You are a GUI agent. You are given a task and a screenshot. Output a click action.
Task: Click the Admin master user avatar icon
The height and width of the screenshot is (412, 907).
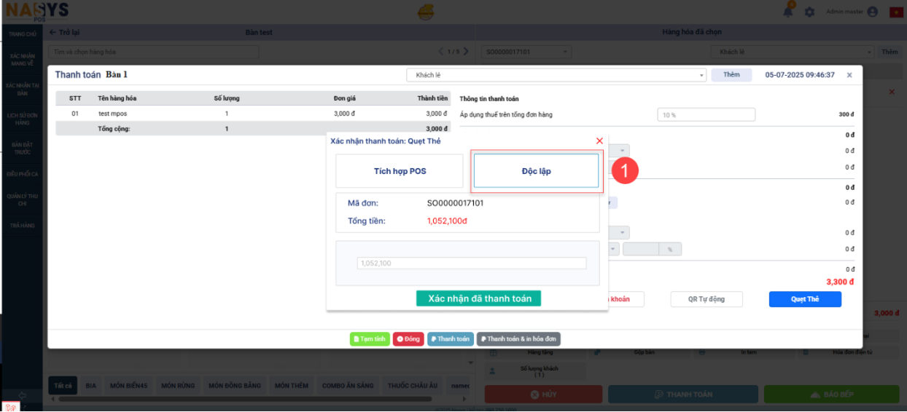[x=873, y=12]
